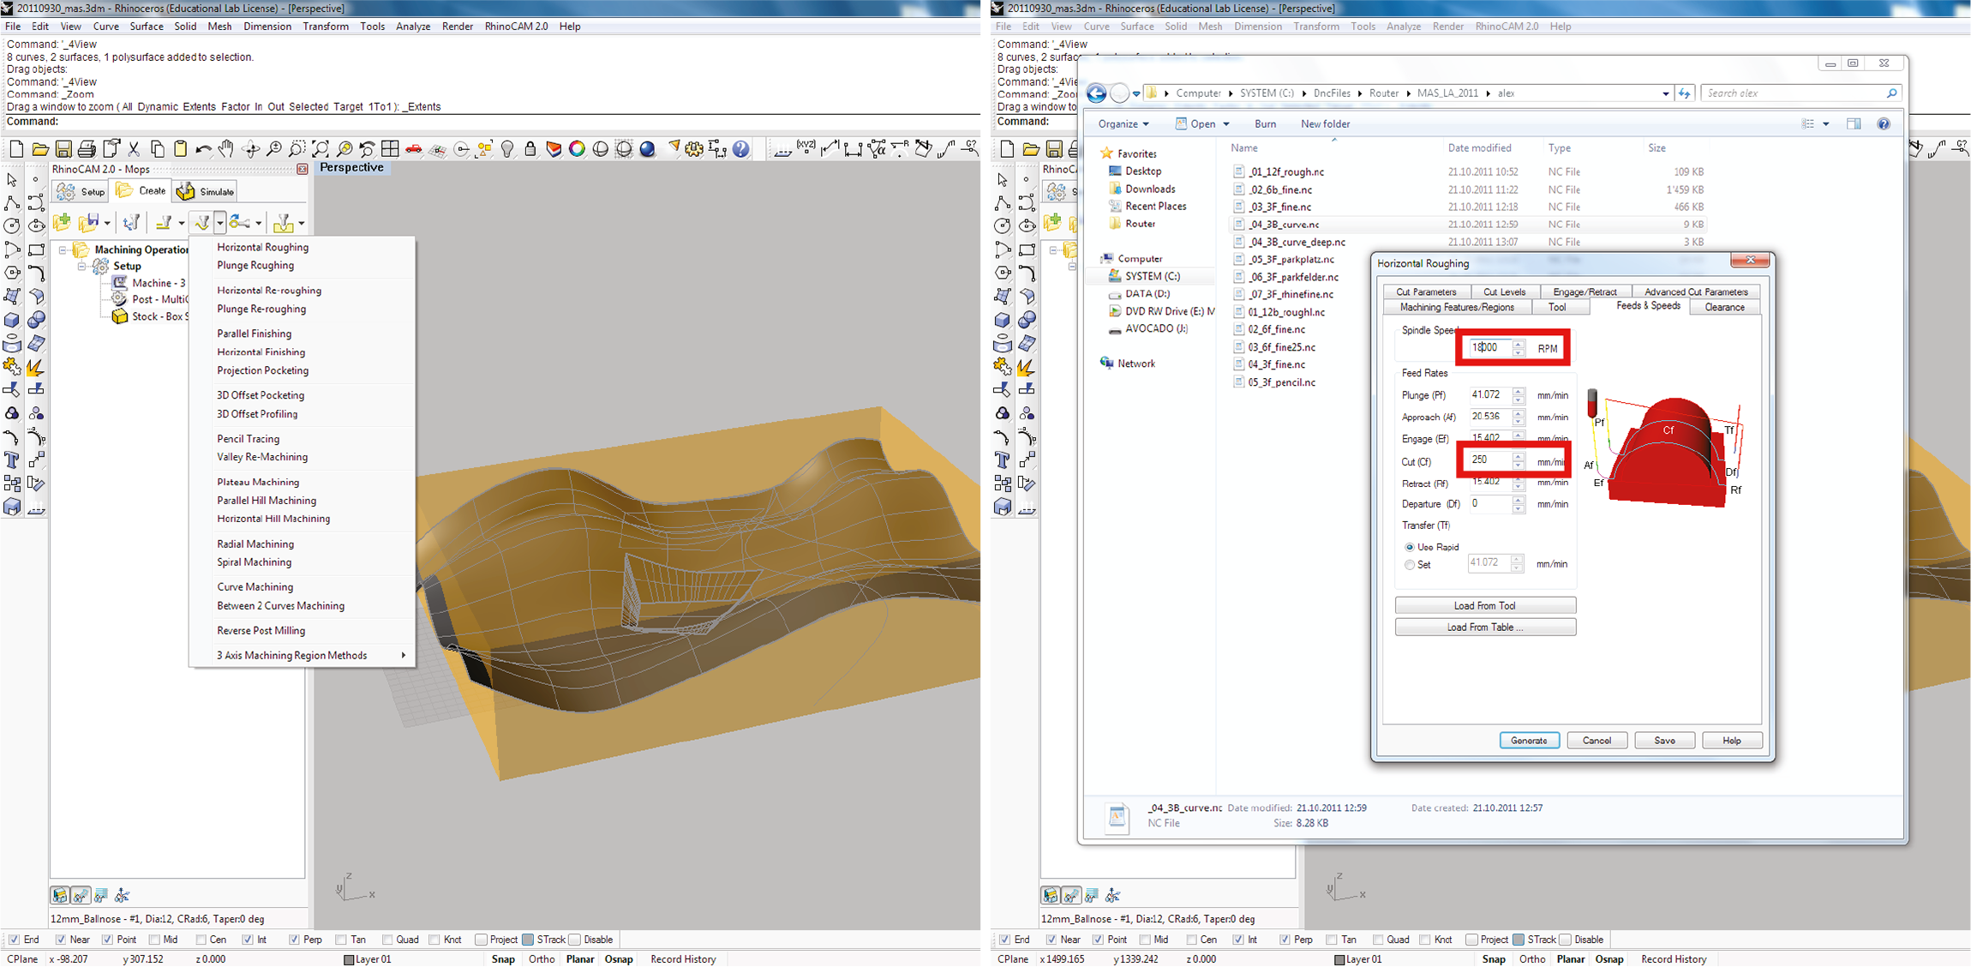Click Options gear icon in left Rhino toolbar
The width and height of the screenshot is (1971, 967).
tap(694, 149)
